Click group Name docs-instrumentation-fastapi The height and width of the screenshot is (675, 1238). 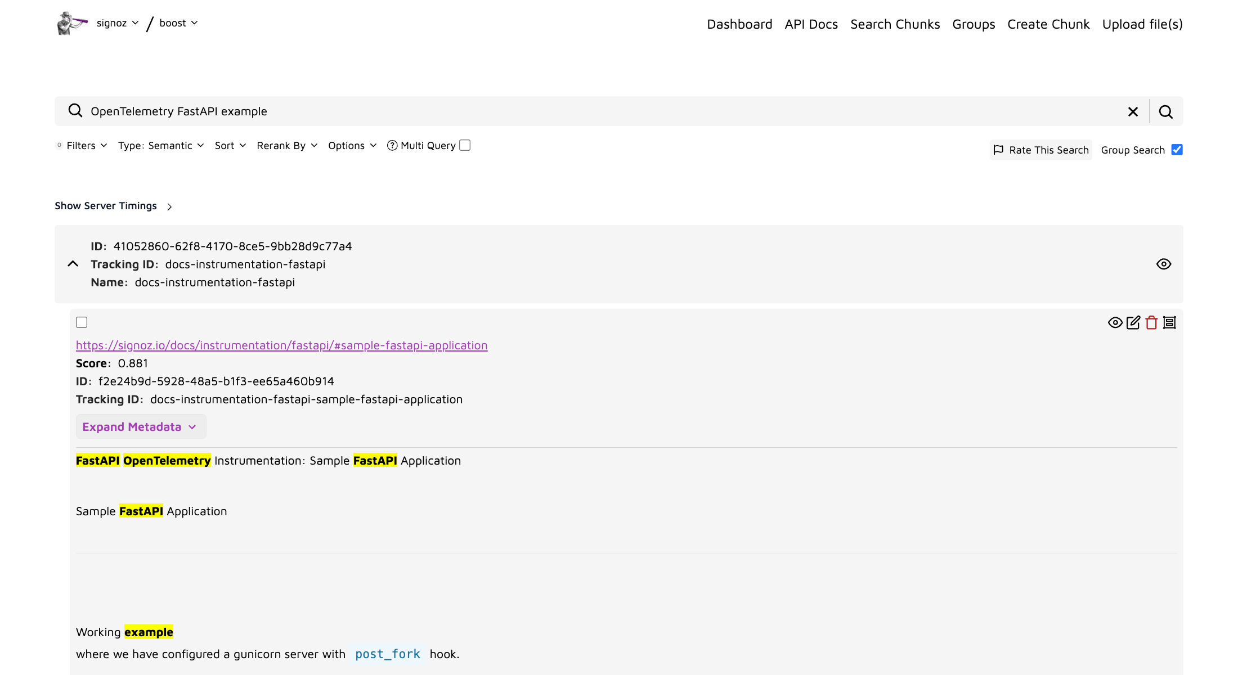[x=214, y=282]
